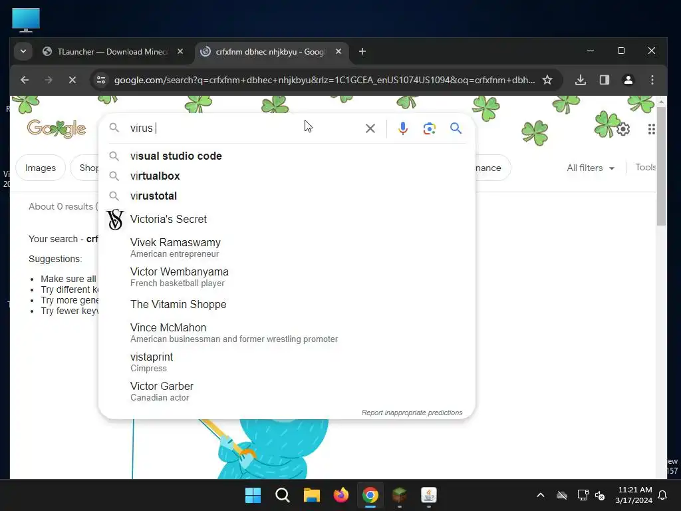Search by image with Google Lens icon

[x=429, y=128]
